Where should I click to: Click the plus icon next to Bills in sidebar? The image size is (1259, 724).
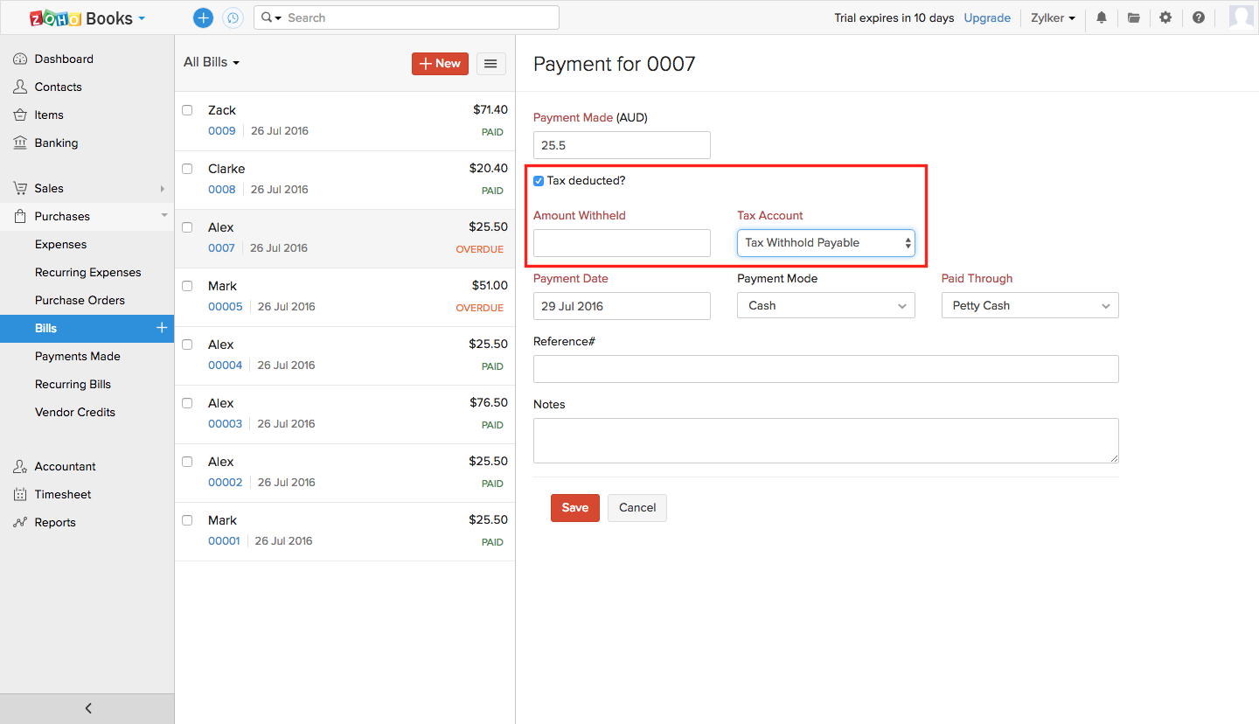[161, 328]
